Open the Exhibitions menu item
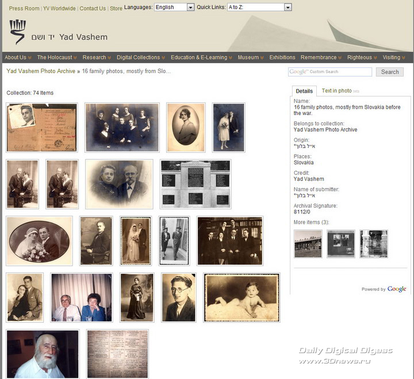The image size is (414, 379). (x=282, y=58)
